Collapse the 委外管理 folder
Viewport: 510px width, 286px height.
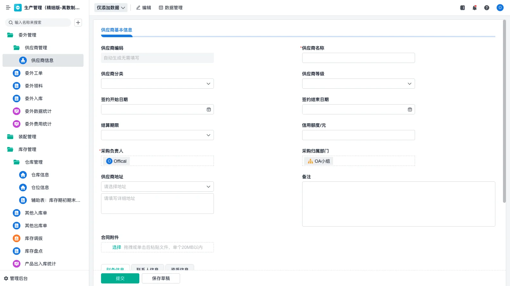click(27, 35)
